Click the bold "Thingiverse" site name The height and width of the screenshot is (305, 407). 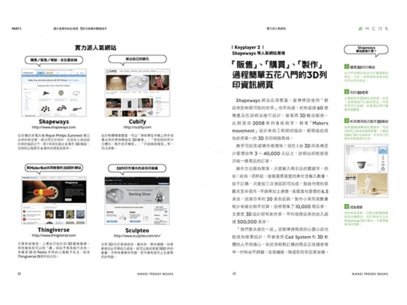[54, 230]
